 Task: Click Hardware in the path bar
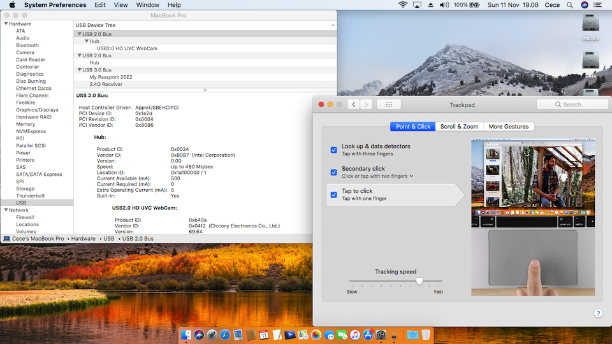pos(83,238)
